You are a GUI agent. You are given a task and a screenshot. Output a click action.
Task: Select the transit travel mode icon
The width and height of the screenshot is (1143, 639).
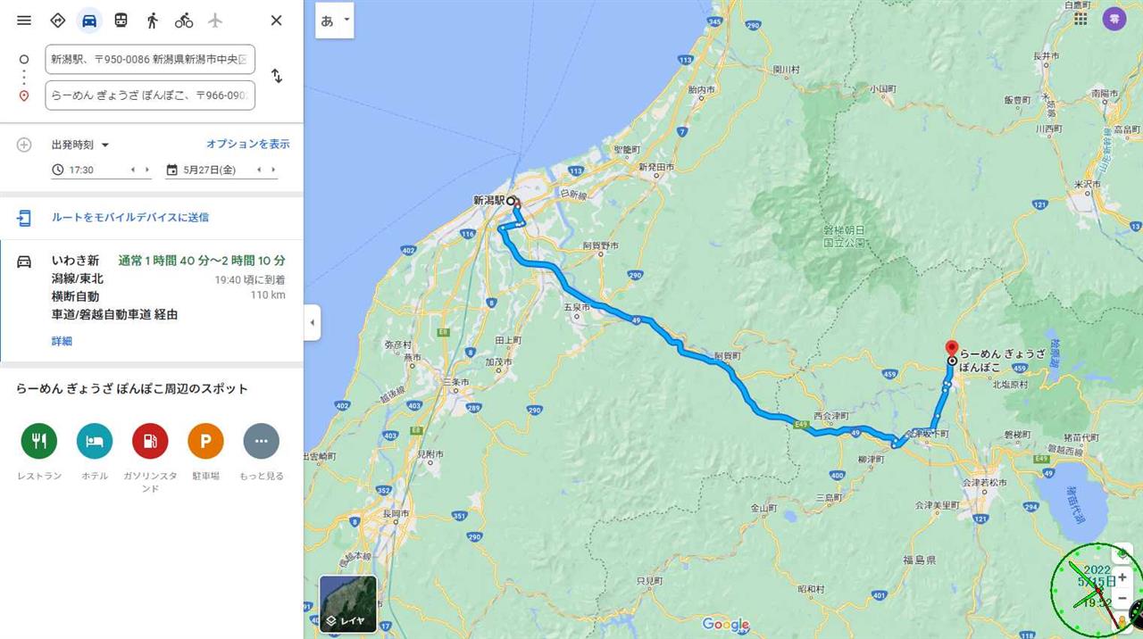121,20
